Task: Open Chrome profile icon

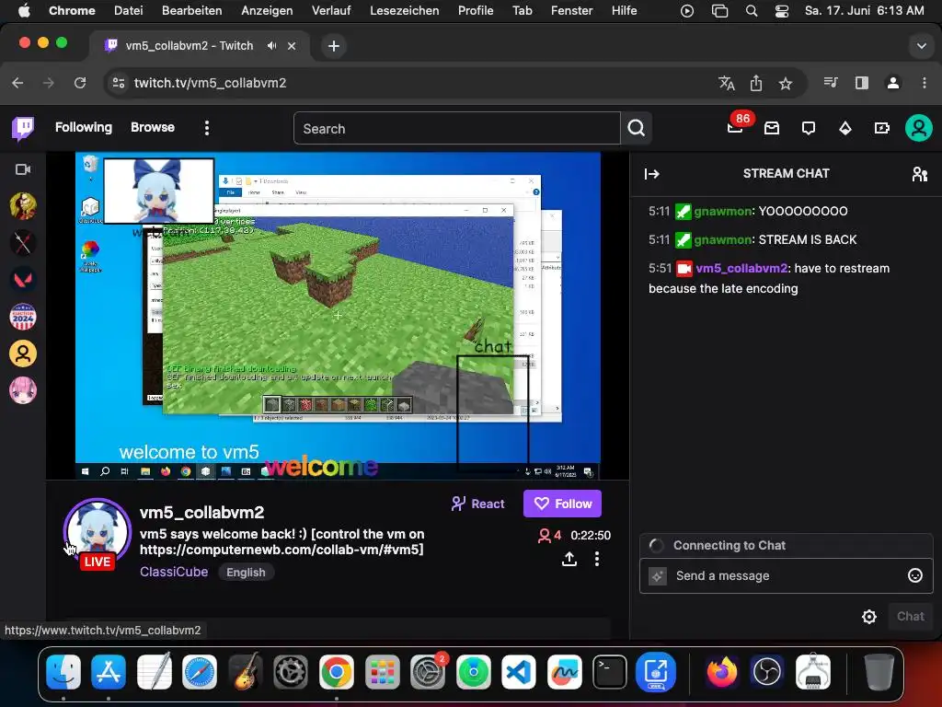Action: 893,83
